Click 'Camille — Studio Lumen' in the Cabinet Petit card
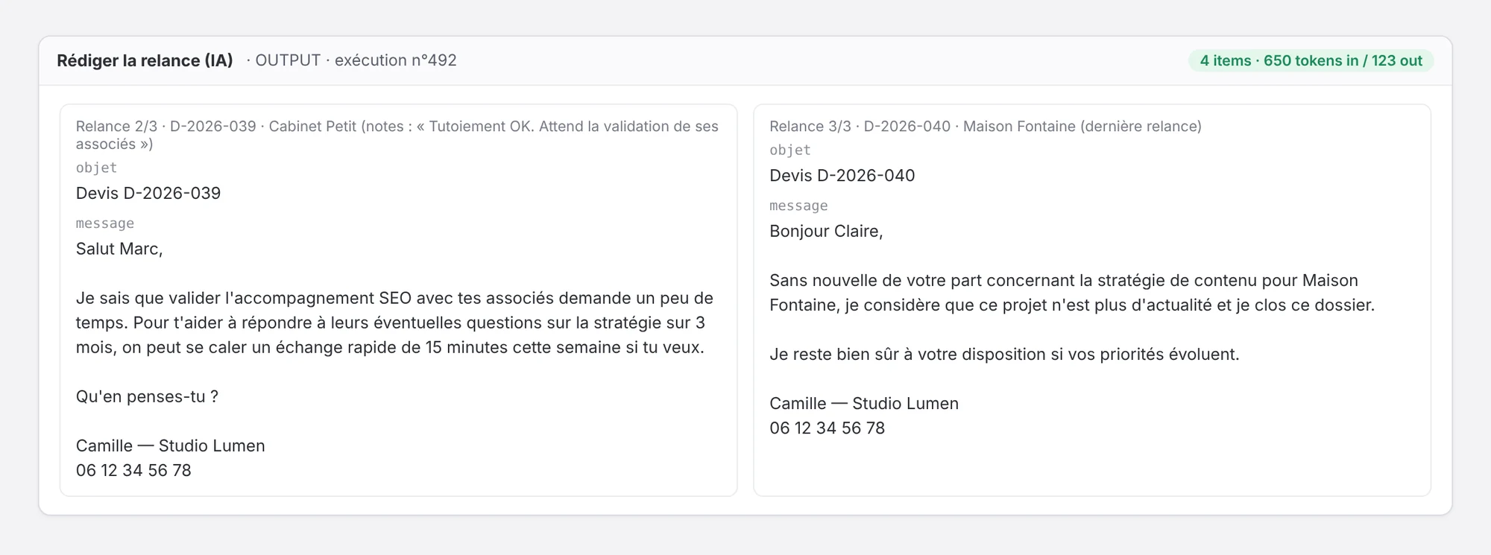The height and width of the screenshot is (555, 1491). coord(171,445)
